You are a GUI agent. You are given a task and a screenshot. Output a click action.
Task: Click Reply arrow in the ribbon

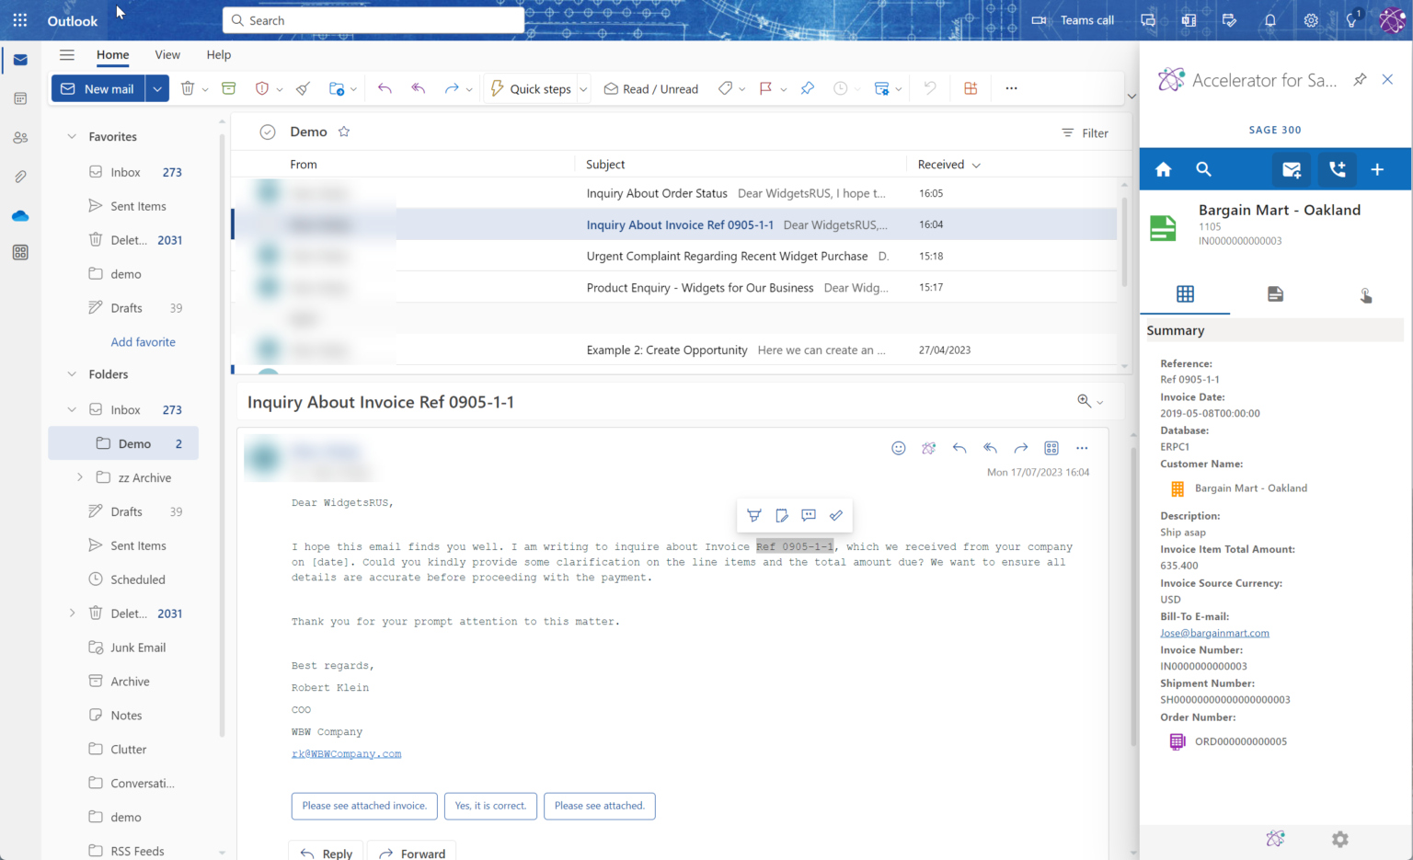[x=385, y=88]
